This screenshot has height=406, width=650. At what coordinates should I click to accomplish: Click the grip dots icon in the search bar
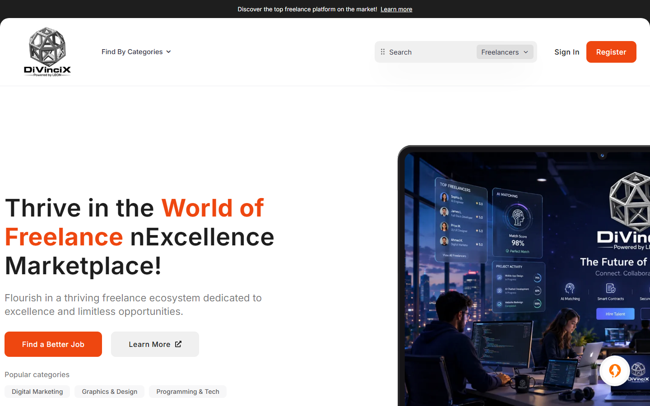[383, 52]
